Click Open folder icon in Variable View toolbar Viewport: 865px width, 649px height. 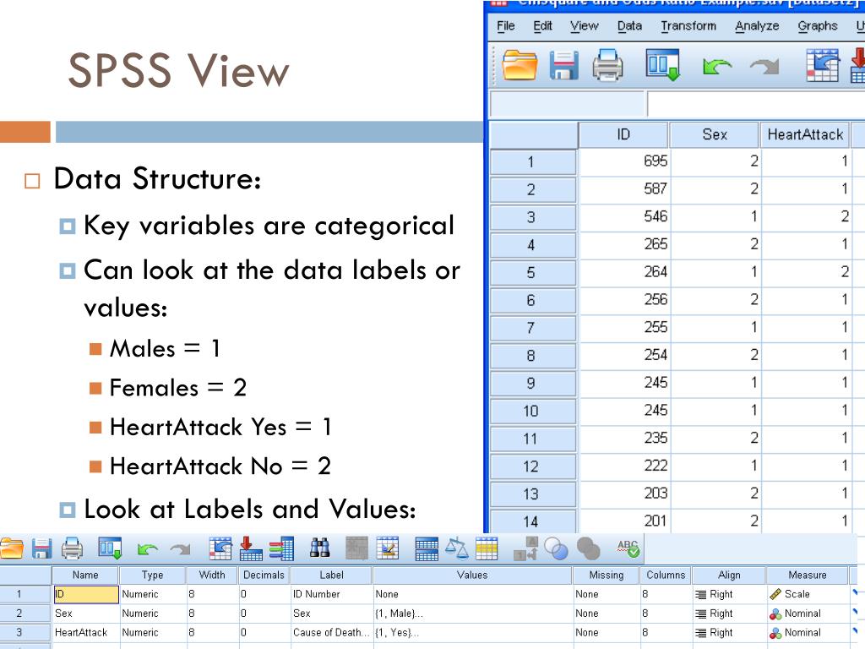coord(12,548)
